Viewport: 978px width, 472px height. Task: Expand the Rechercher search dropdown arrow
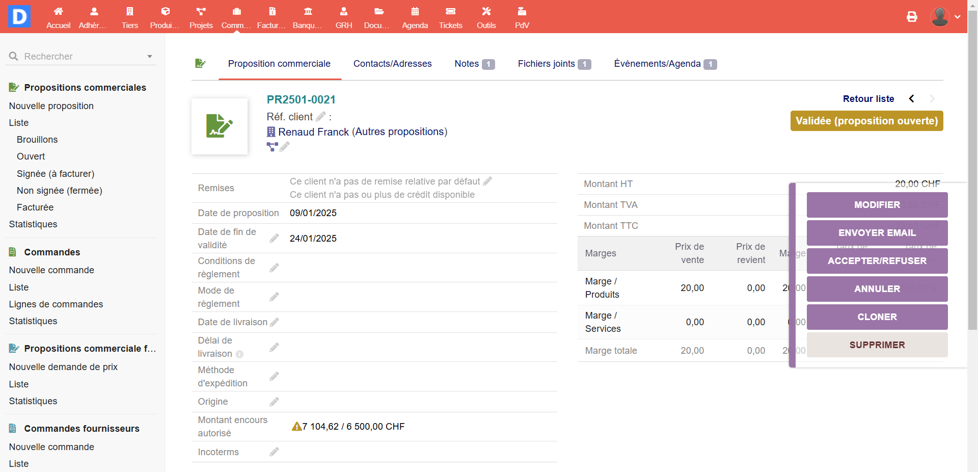150,57
